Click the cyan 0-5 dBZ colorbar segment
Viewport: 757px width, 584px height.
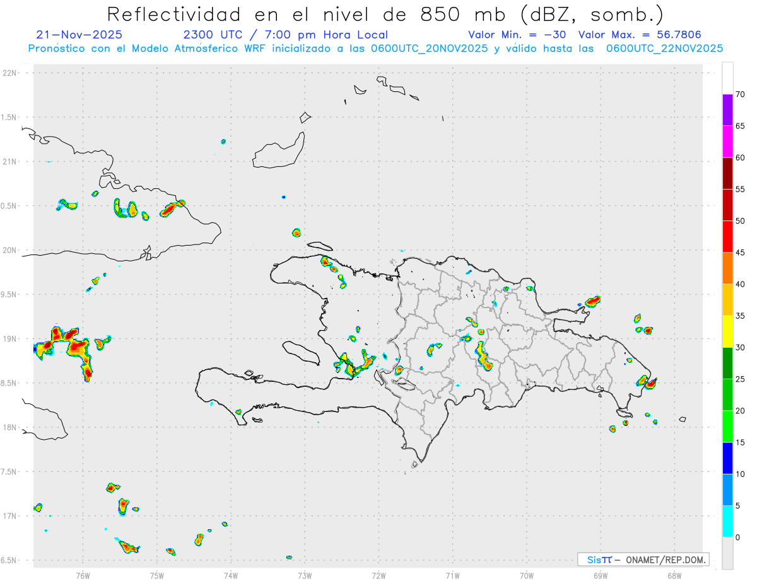coord(727,522)
